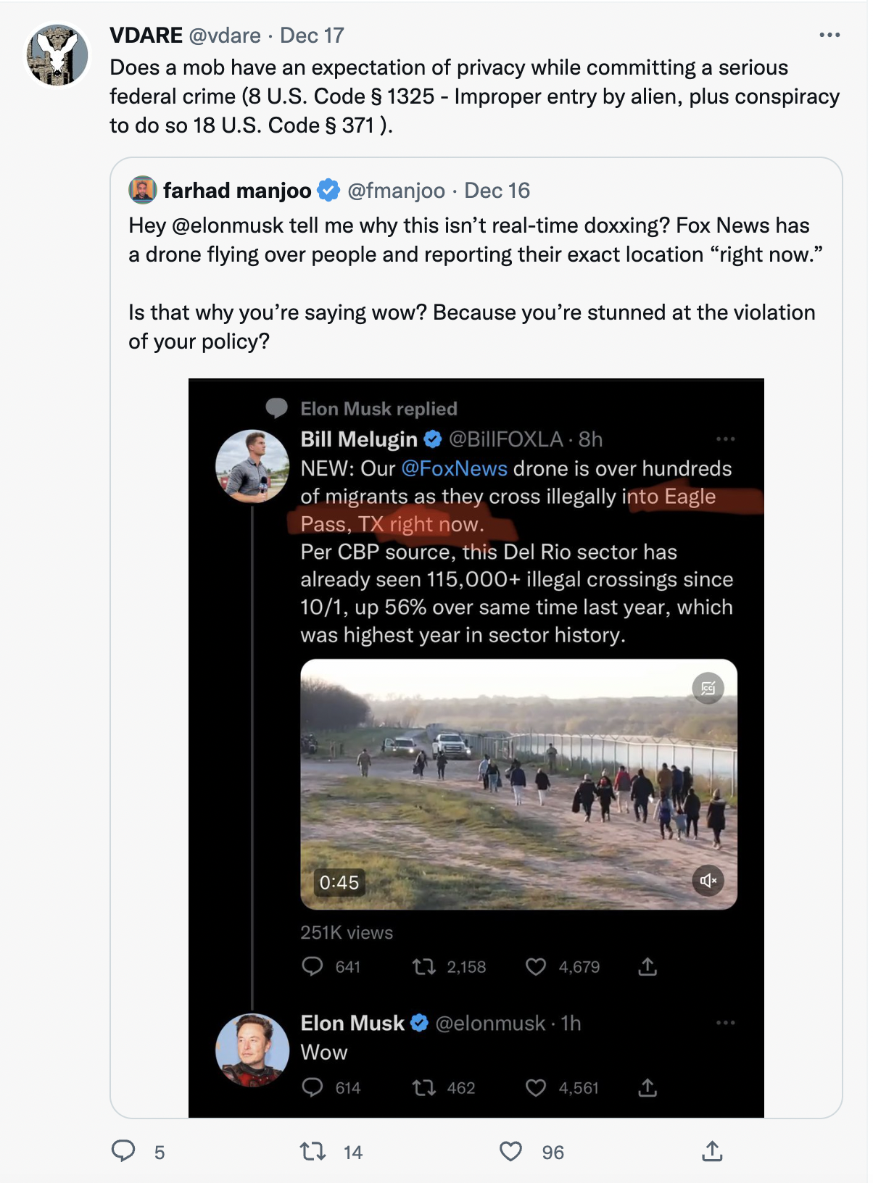Play the border crossing video
The width and height of the screenshot is (873, 1183).
coord(518,784)
